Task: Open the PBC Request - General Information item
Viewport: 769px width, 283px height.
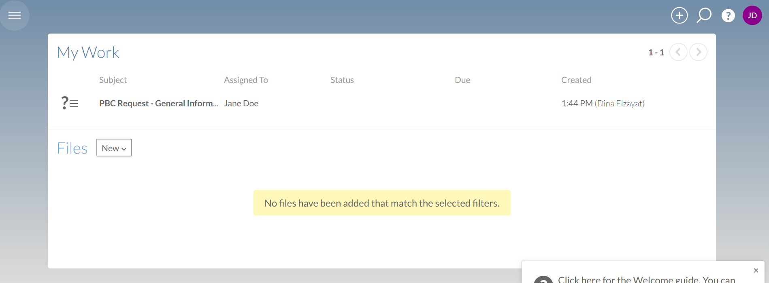Action: (158, 103)
